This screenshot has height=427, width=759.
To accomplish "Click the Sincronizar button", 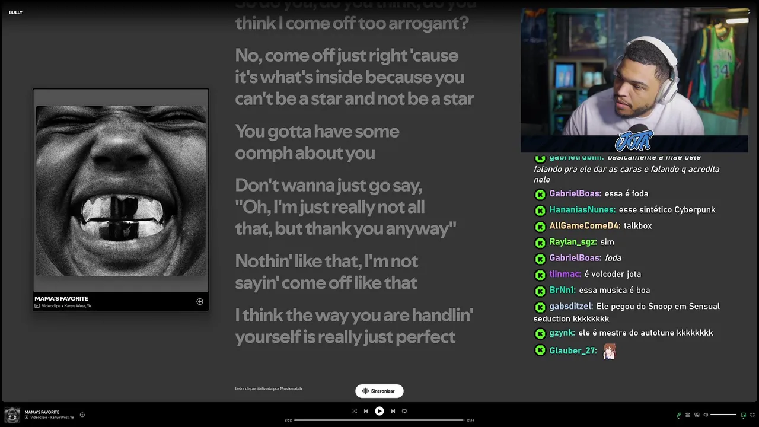I will click(x=379, y=391).
